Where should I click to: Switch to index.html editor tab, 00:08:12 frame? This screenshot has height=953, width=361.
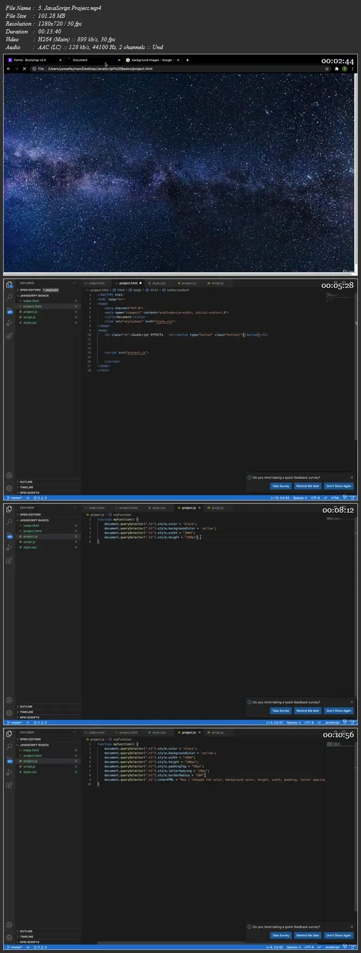(x=97, y=508)
